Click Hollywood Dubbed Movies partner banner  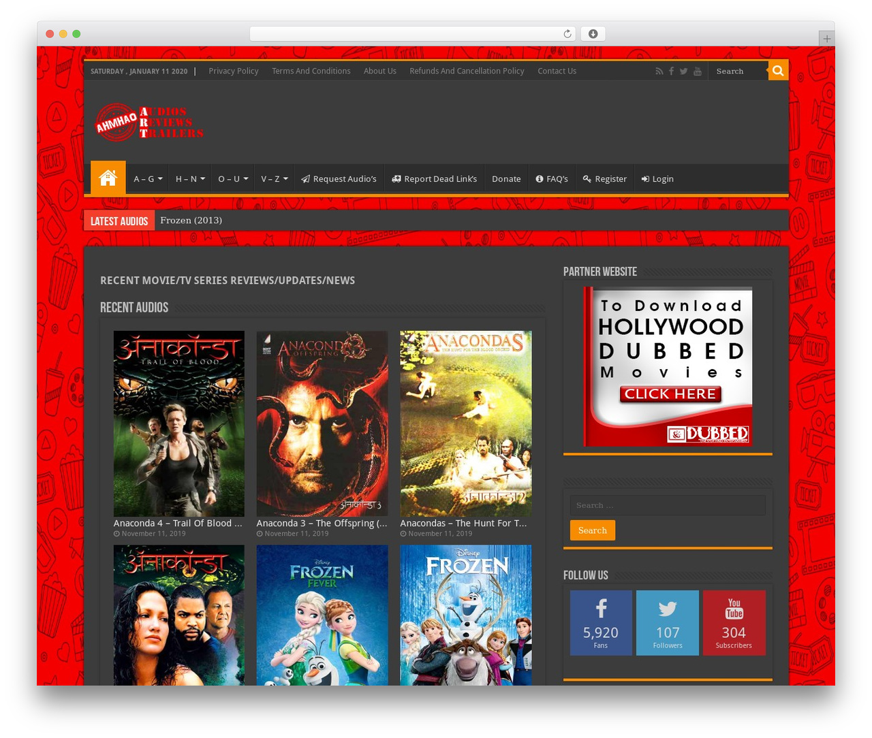668,366
